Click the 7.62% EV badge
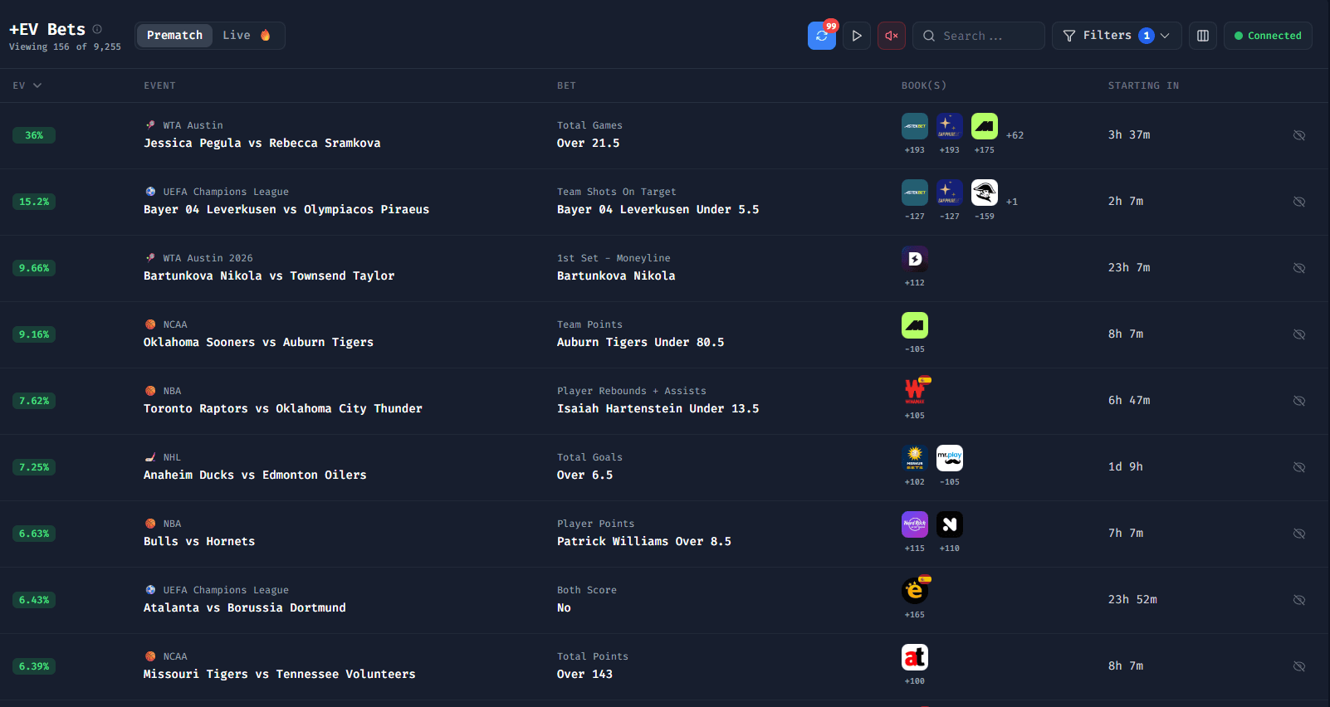The height and width of the screenshot is (707, 1330). click(34, 401)
